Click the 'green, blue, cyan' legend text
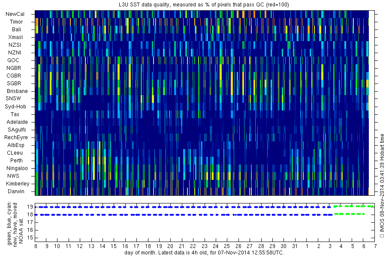Image resolution: width=386 pixels, height=257 pixels. pos(9,223)
